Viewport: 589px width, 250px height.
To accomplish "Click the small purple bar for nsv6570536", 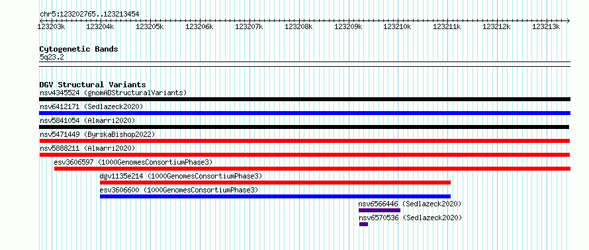I will click(363, 224).
